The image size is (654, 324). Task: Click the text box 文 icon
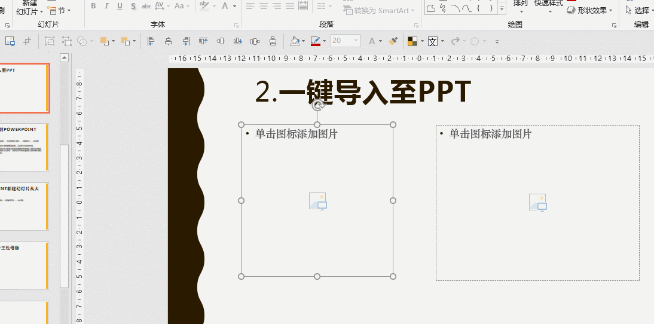tap(433, 41)
